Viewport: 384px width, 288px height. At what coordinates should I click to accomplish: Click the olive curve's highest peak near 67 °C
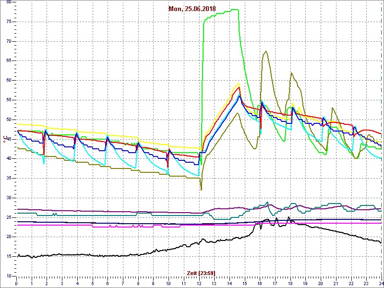point(266,51)
